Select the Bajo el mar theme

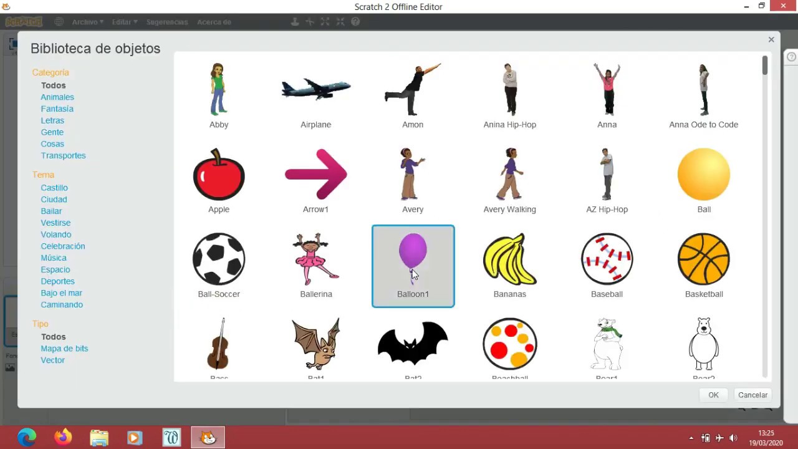click(x=62, y=293)
